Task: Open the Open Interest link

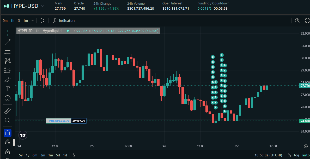Action: (172, 3)
